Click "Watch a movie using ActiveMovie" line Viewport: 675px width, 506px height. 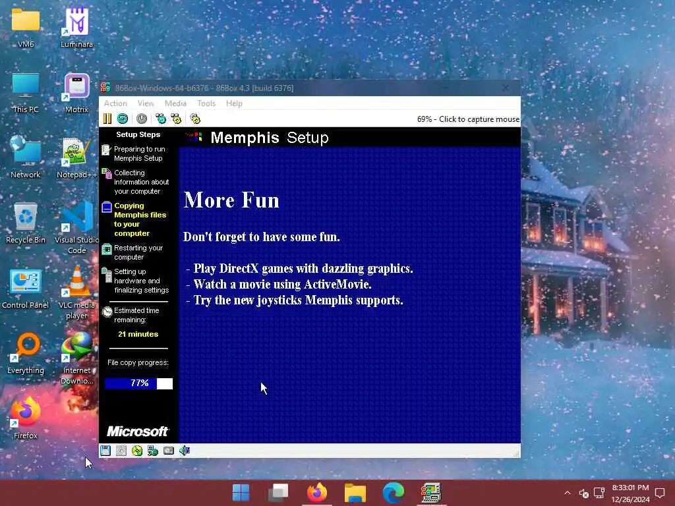point(282,285)
